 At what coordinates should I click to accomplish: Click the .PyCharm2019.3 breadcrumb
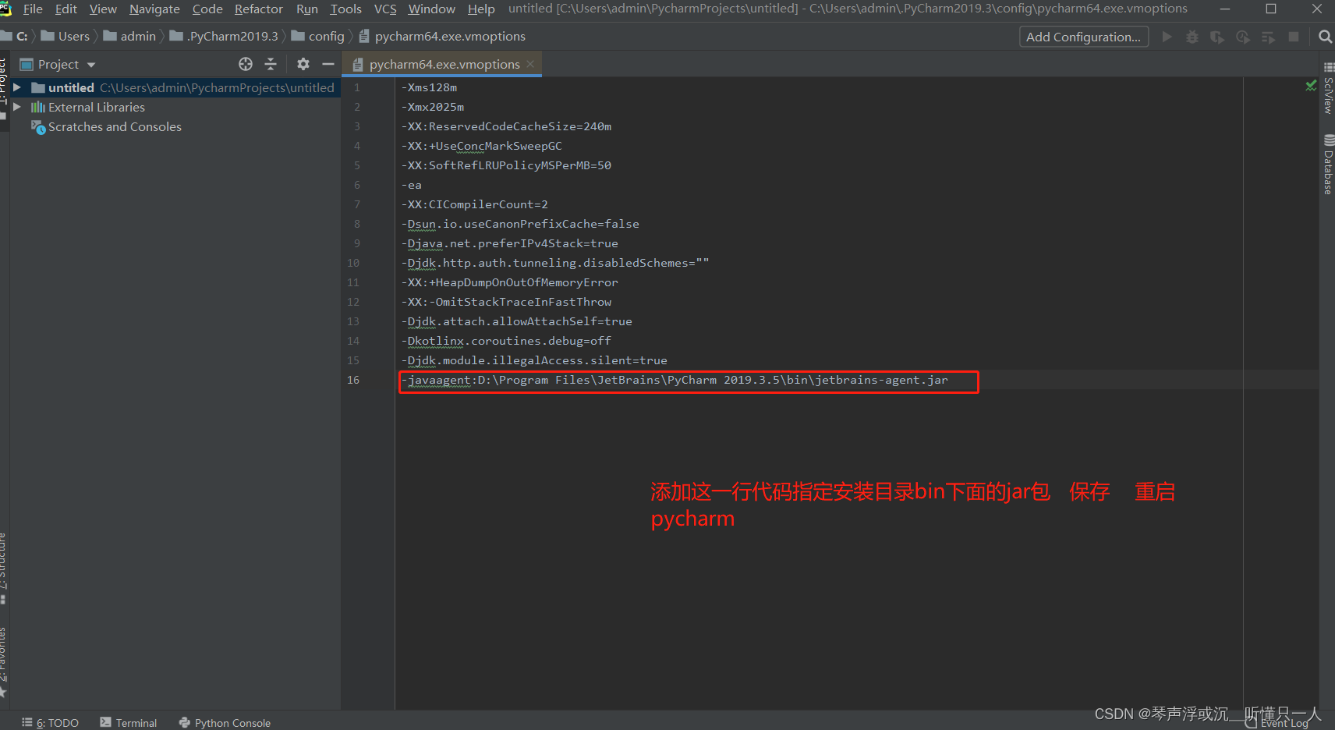(224, 36)
